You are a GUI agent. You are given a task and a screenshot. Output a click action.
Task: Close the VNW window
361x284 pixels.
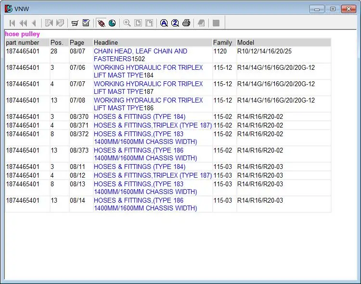tap(349, 9)
